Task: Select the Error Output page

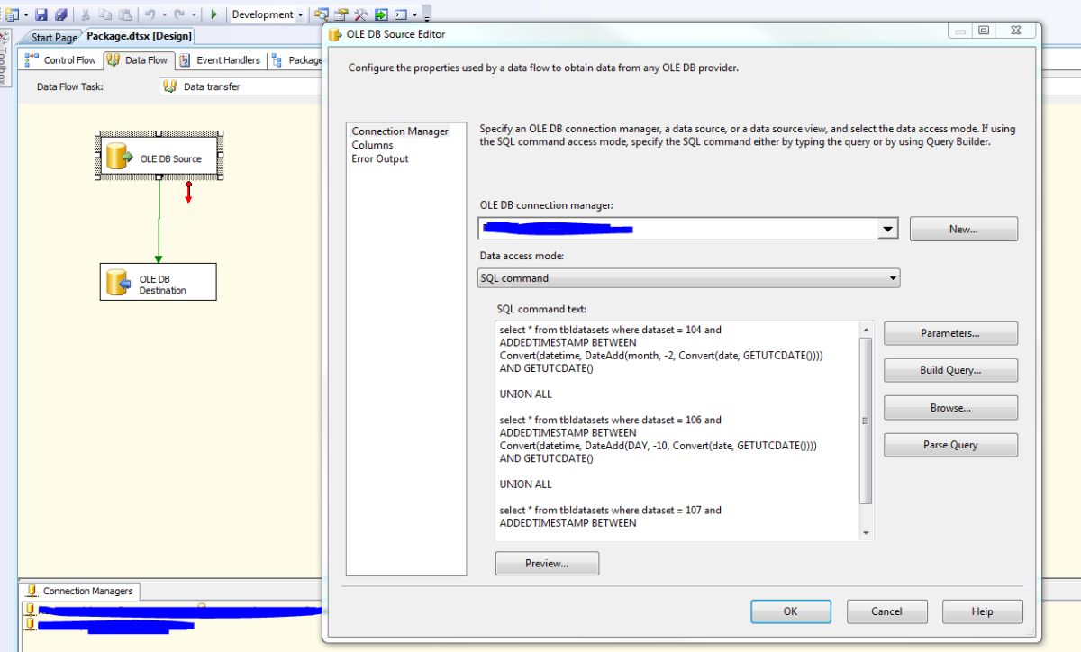Action: tap(380, 158)
